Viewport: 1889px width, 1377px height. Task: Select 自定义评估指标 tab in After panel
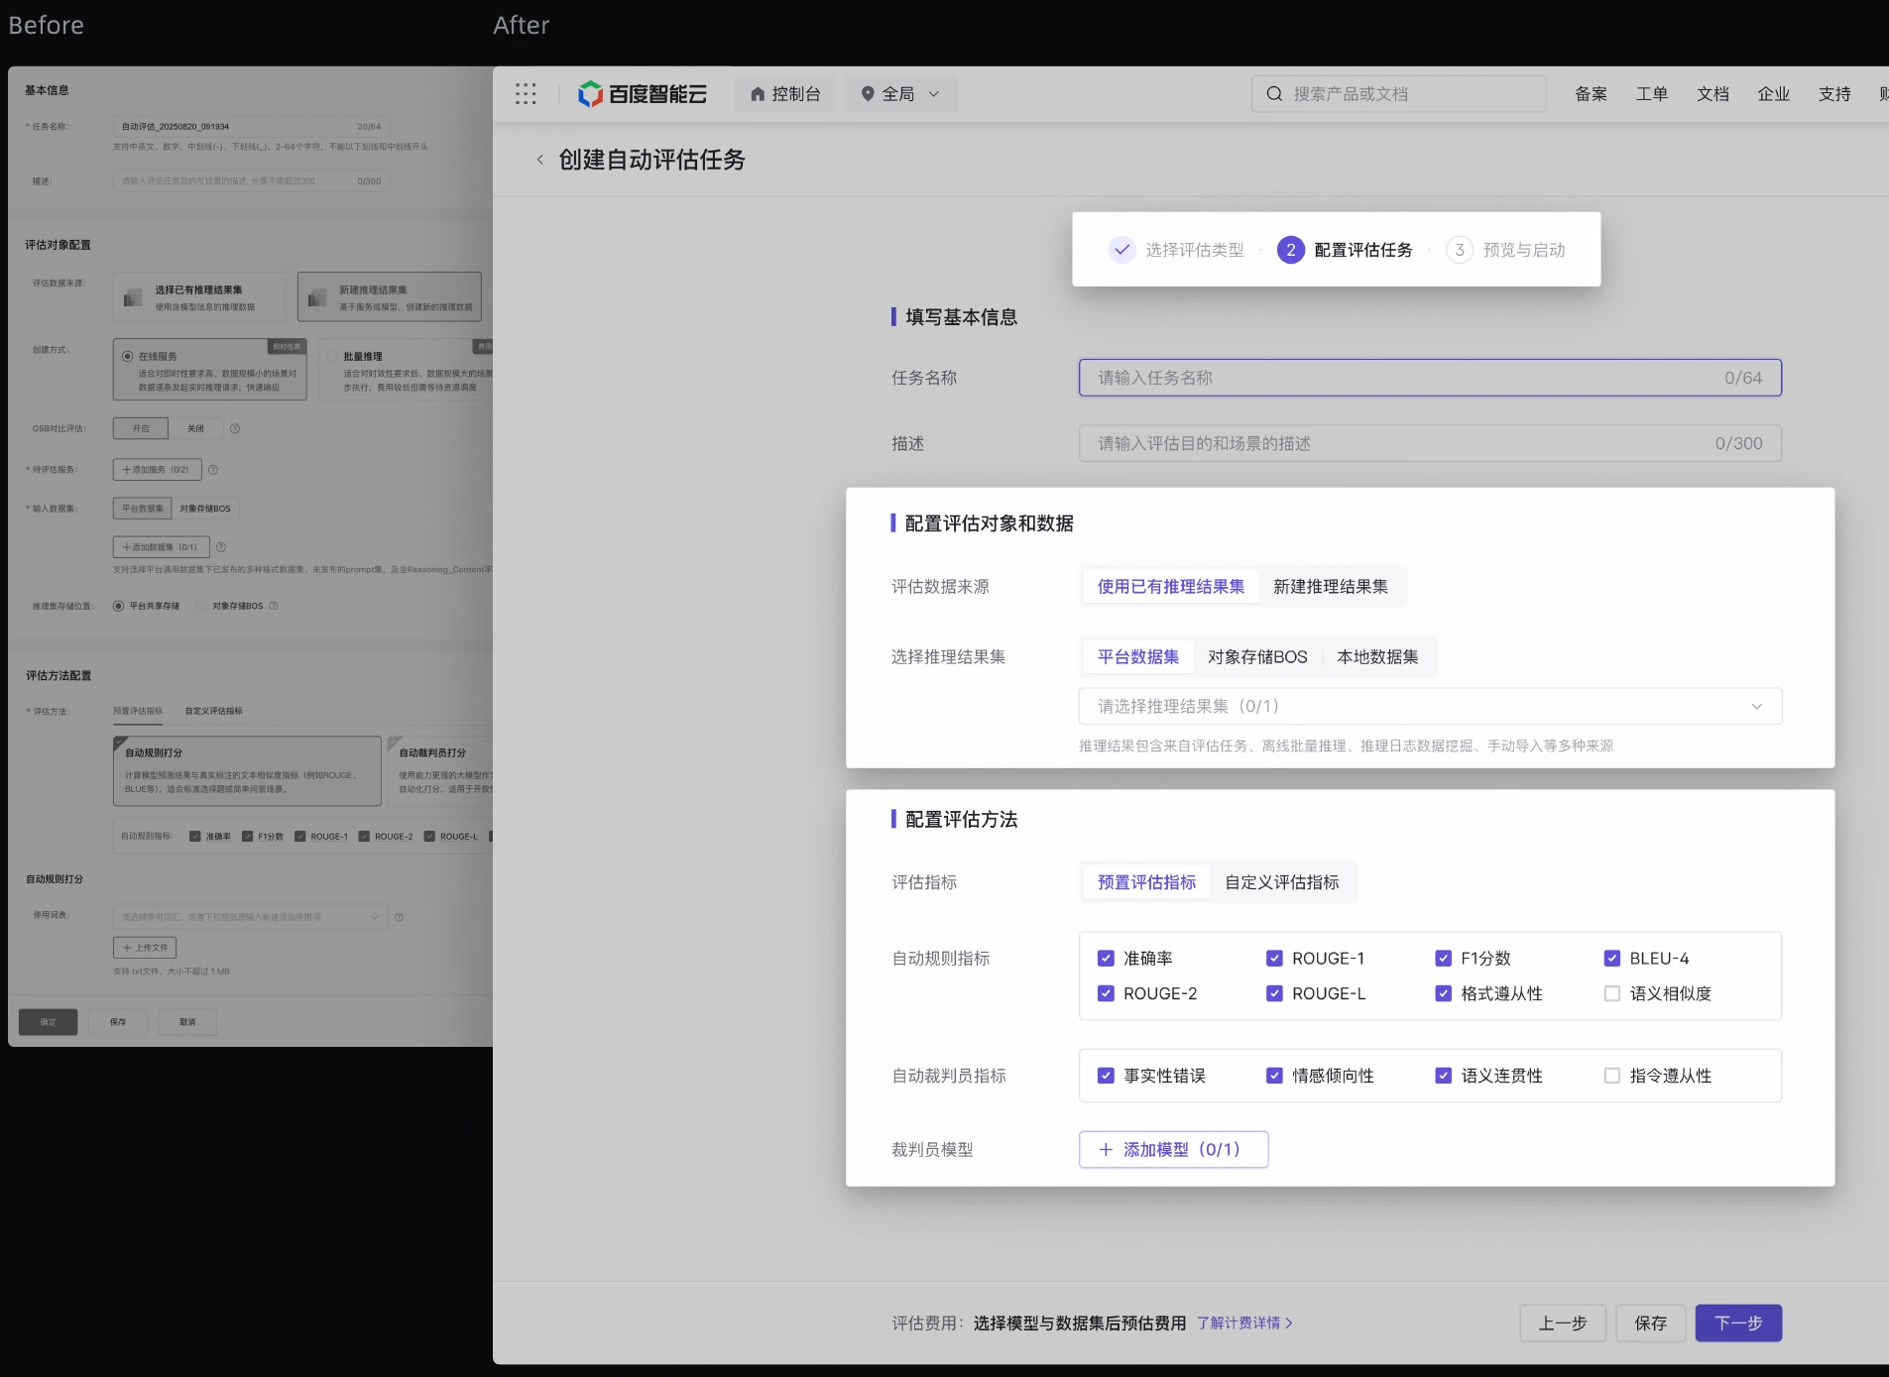[x=1281, y=882]
